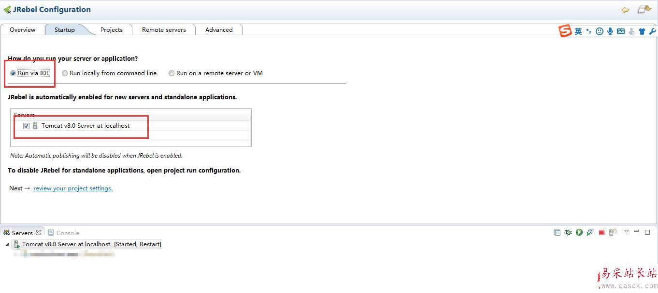The width and height of the screenshot is (658, 293).
Task: Click JRebel Configuration title text
Action: pos(52,10)
